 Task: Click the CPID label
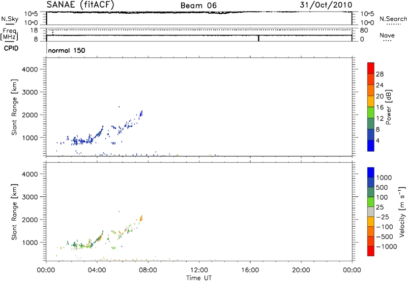(x=11, y=48)
